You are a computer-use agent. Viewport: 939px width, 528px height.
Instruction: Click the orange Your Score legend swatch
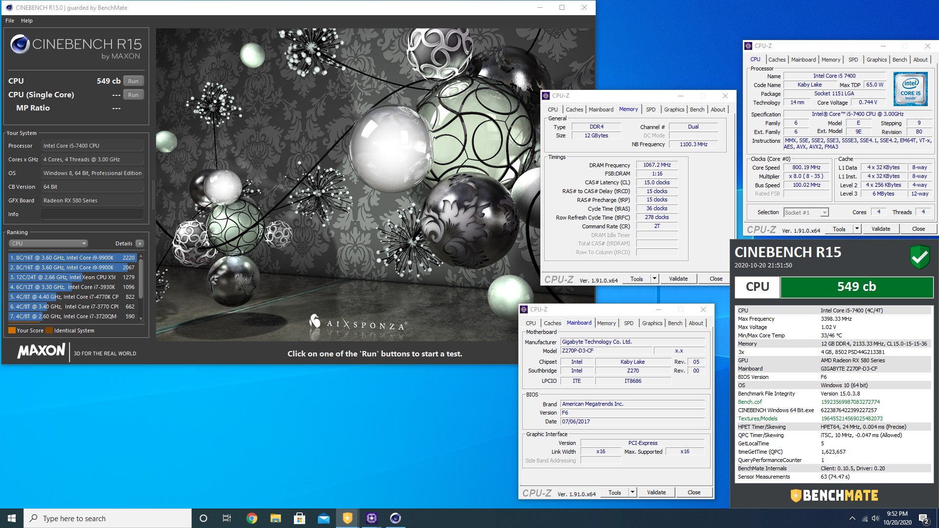[12, 330]
